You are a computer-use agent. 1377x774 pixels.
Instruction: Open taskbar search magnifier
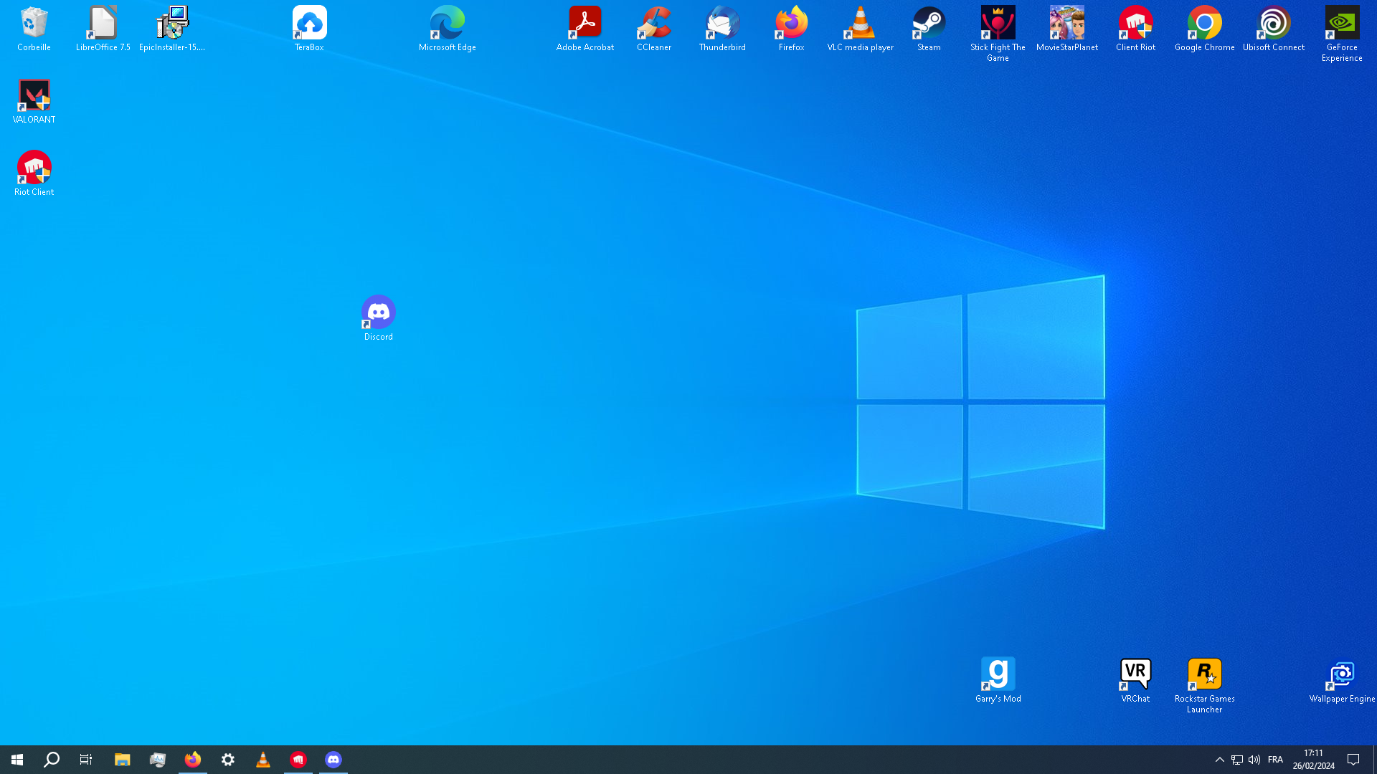point(52,760)
